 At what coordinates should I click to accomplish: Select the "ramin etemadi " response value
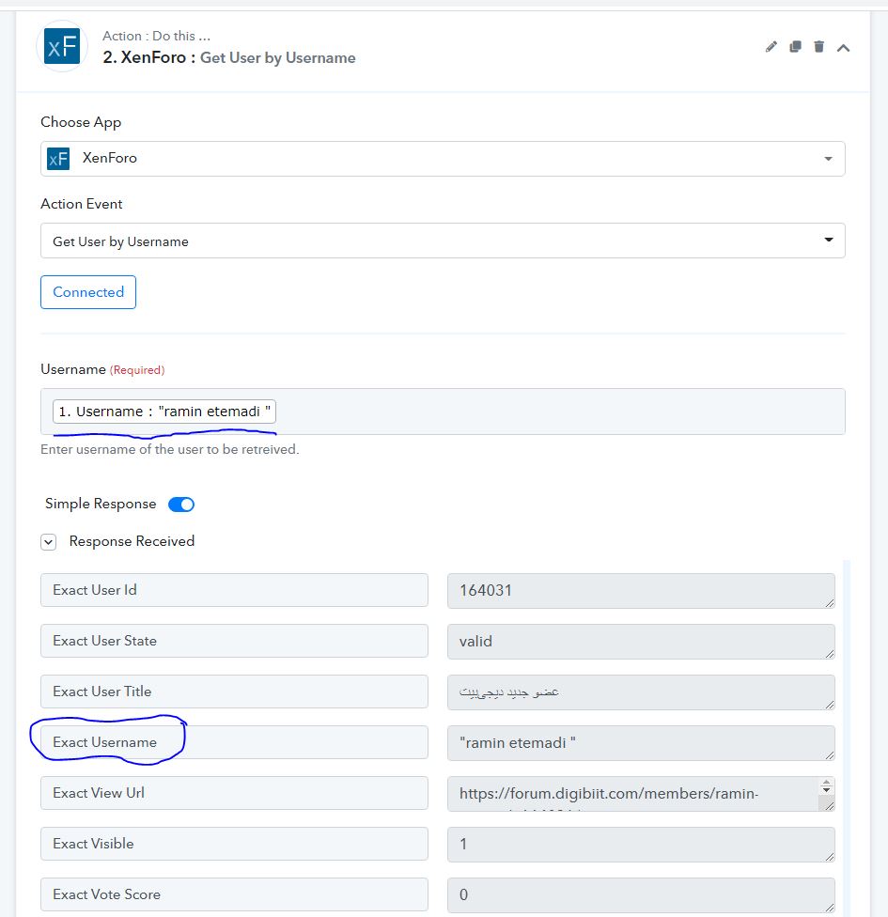[641, 743]
